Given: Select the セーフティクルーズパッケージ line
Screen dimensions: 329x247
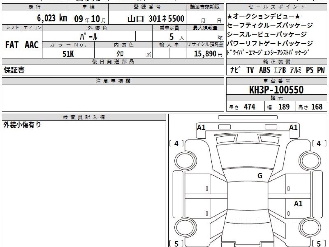Looking at the screenshot, I should tap(270, 26).
